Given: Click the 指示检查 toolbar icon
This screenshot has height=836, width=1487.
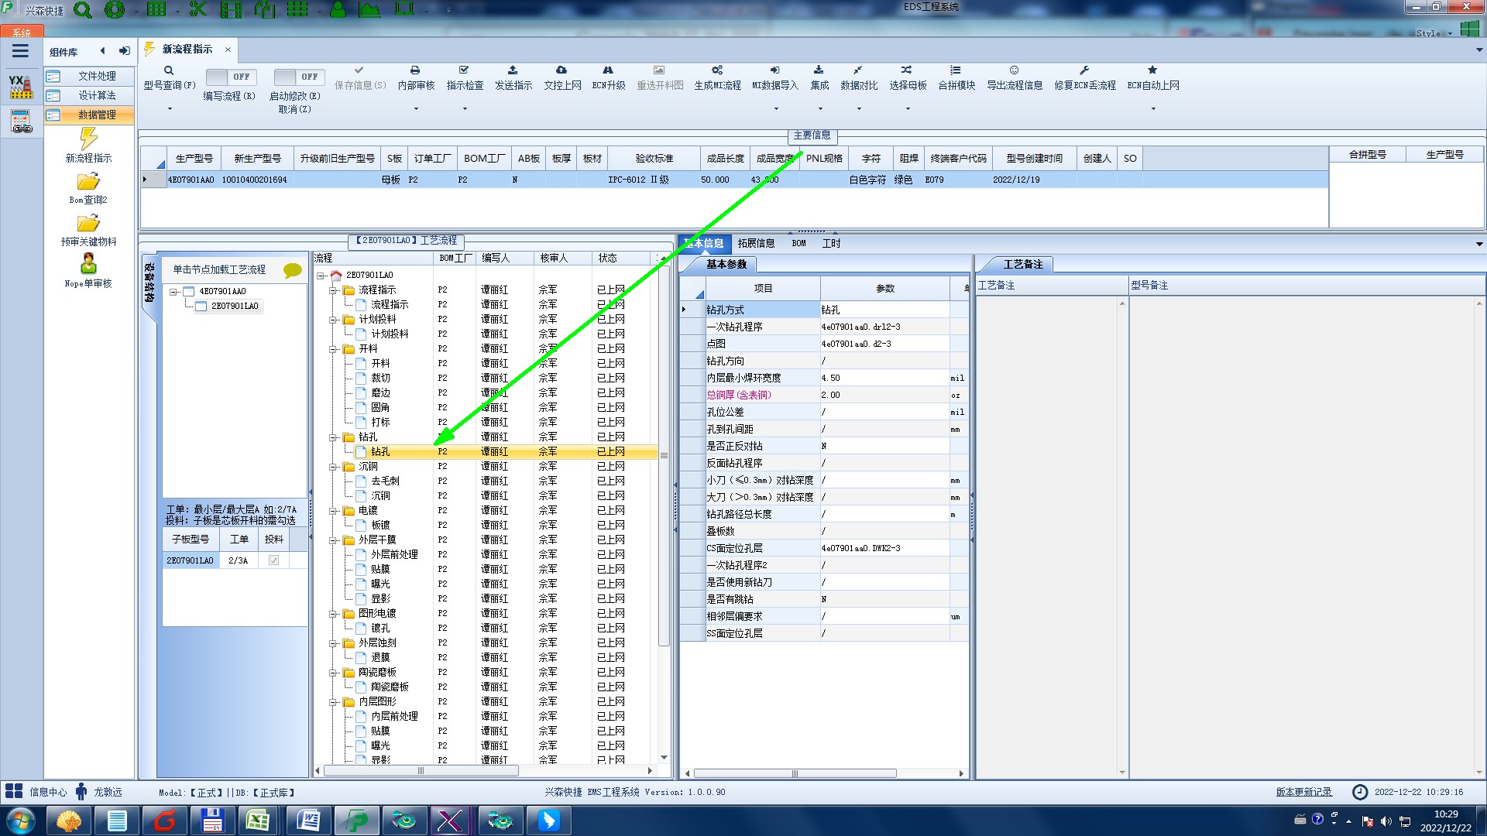Looking at the screenshot, I should [464, 70].
